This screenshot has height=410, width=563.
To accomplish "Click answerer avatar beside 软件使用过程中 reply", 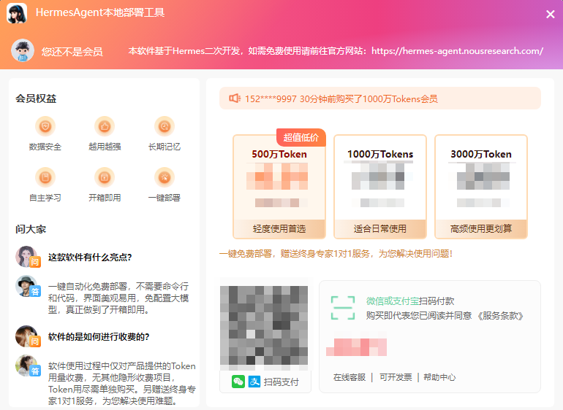I will pos(26,365).
